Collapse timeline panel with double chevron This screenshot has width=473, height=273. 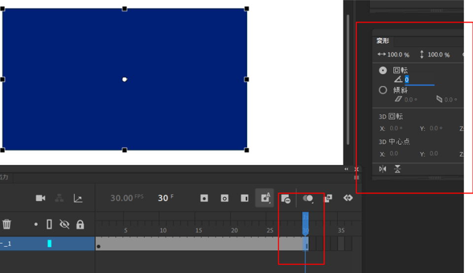[x=346, y=169]
